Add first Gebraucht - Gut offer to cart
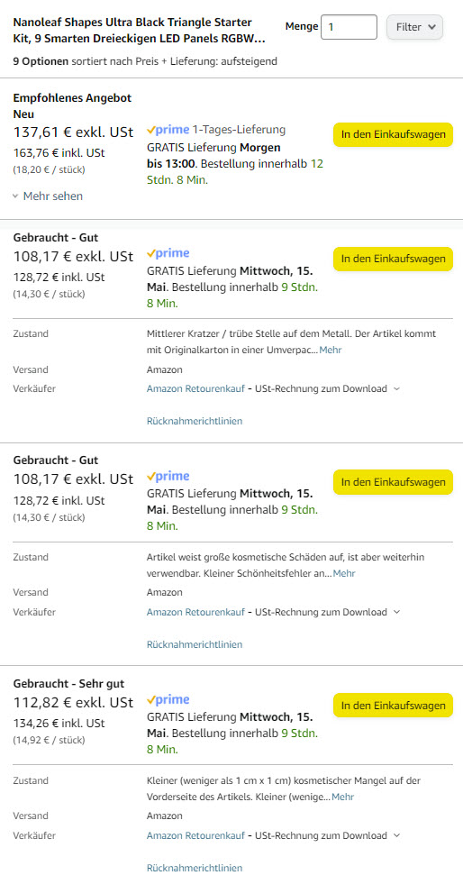This screenshot has width=463, height=875. pos(394,259)
